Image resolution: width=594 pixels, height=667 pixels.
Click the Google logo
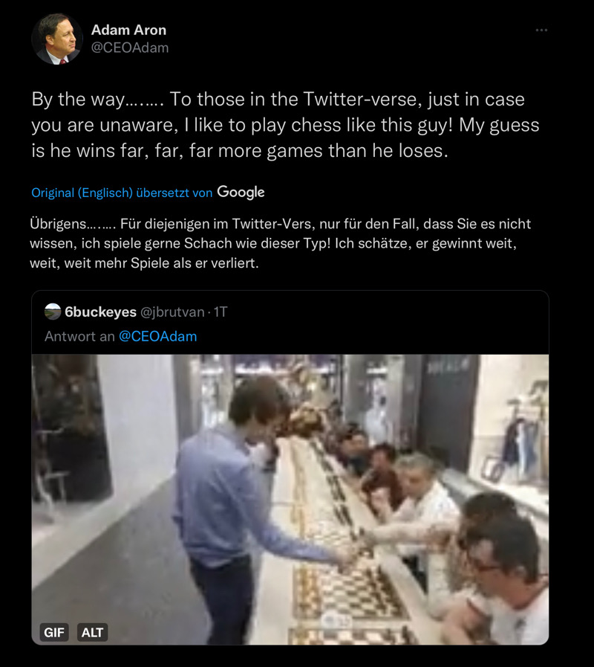241,192
